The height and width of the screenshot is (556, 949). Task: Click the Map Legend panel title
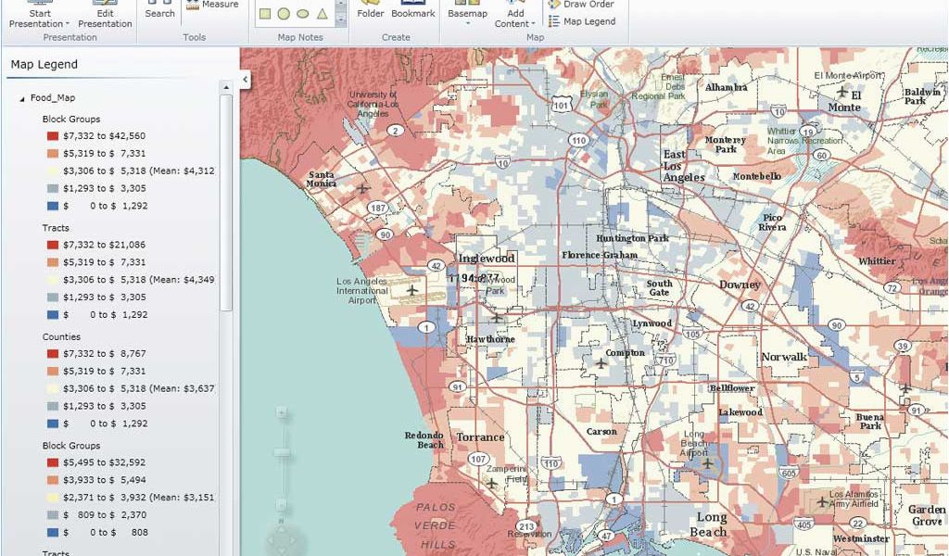(44, 64)
